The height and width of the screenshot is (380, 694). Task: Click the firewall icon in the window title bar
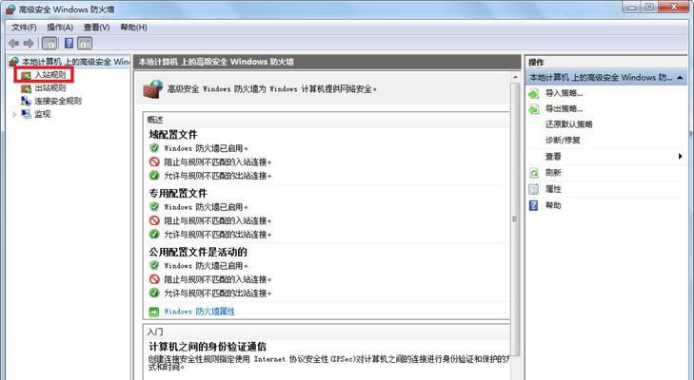click(x=10, y=9)
